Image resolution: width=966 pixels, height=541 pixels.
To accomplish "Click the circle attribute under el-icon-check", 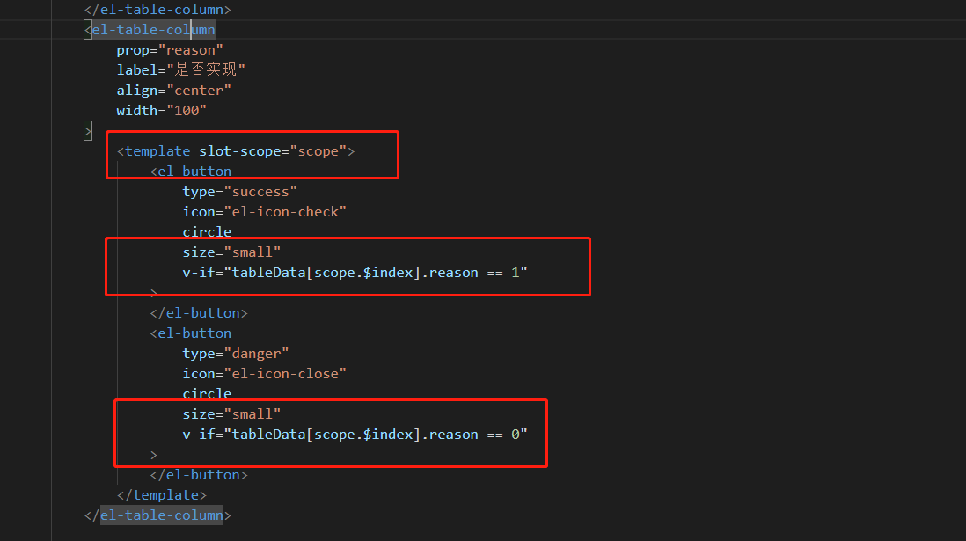I will tap(207, 232).
